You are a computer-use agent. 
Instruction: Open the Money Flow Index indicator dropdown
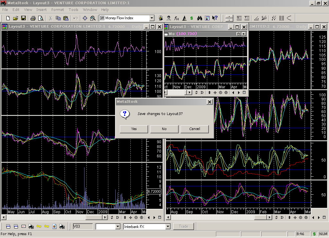152,18
